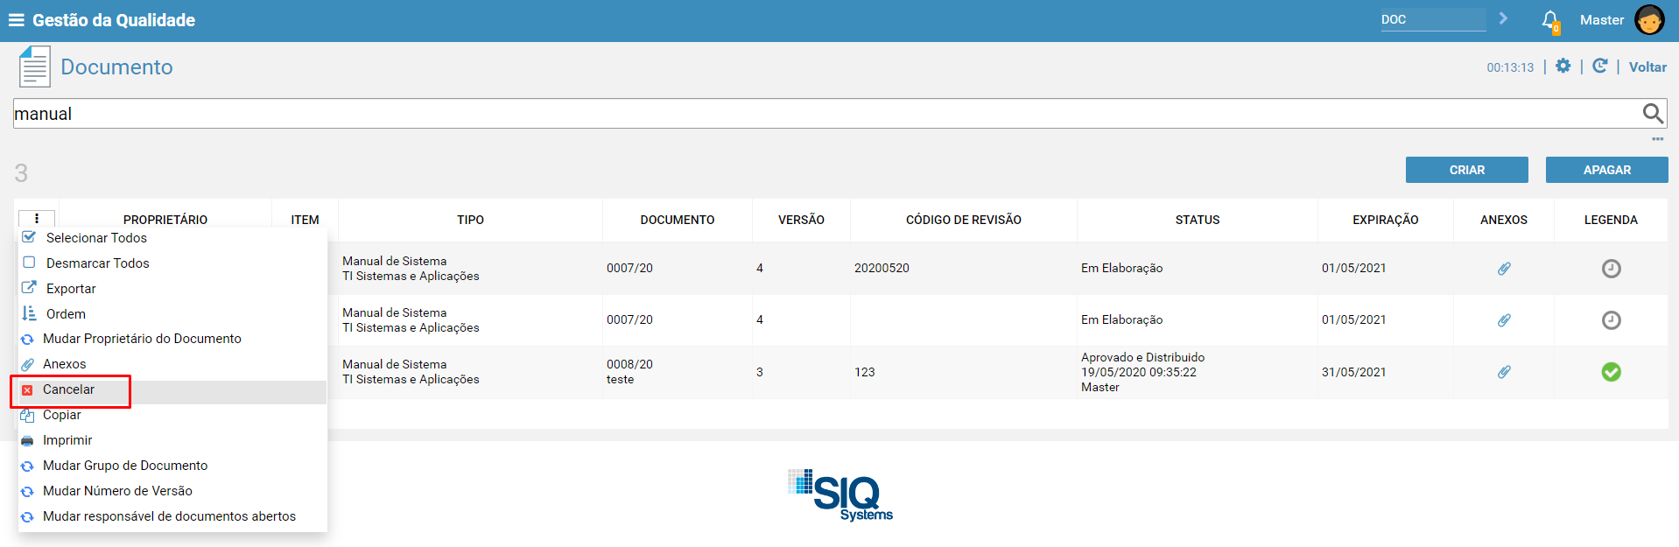The image size is (1679, 547).
Task: Click the Documento page icon
Action: (35, 67)
